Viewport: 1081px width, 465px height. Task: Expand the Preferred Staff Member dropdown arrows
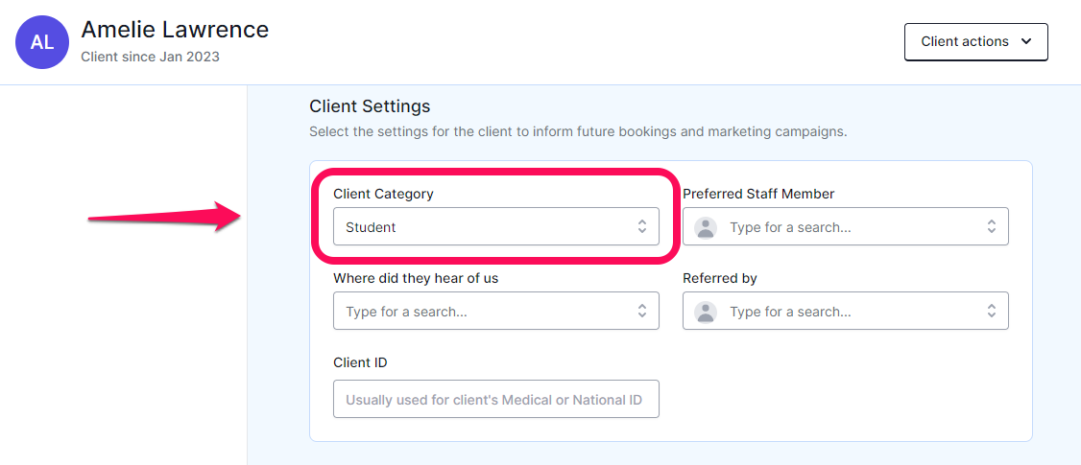click(x=992, y=226)
